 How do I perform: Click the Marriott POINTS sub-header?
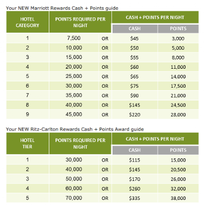tap(178, 29)
